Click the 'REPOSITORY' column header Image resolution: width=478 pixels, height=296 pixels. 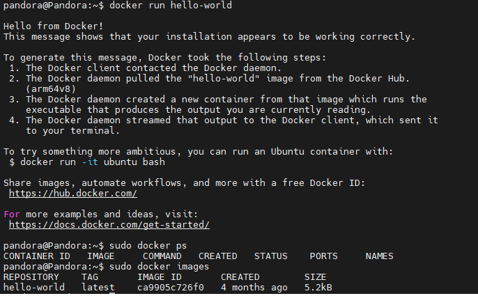point(31,277)
